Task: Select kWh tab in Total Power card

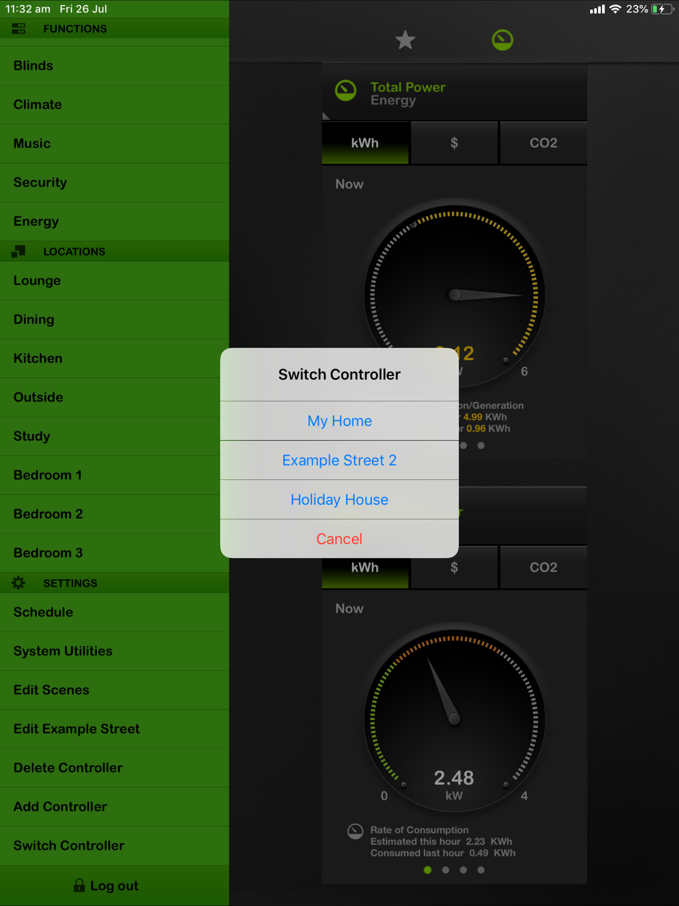Action: pyautogui.click(x=365, y=143)
